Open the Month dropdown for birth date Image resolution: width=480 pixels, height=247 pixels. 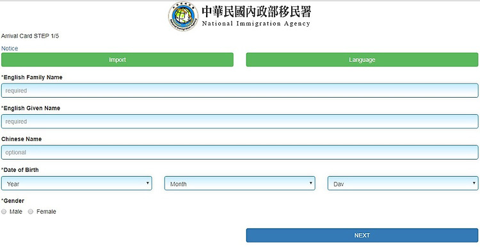240,183
